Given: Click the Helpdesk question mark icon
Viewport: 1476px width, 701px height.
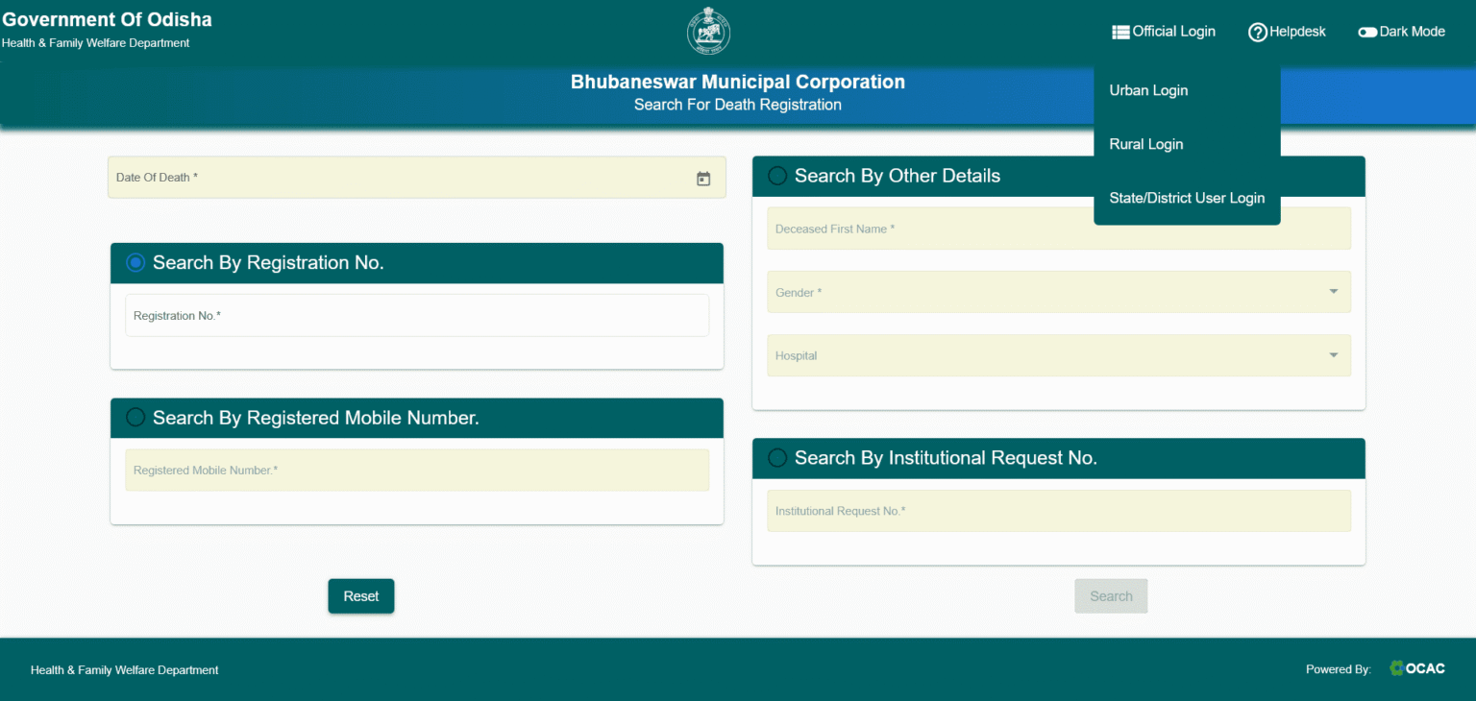Looking at the screenshot, I should point(1257,33).
